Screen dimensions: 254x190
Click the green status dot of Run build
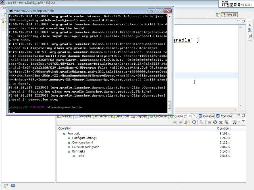(x=64, y=134)
